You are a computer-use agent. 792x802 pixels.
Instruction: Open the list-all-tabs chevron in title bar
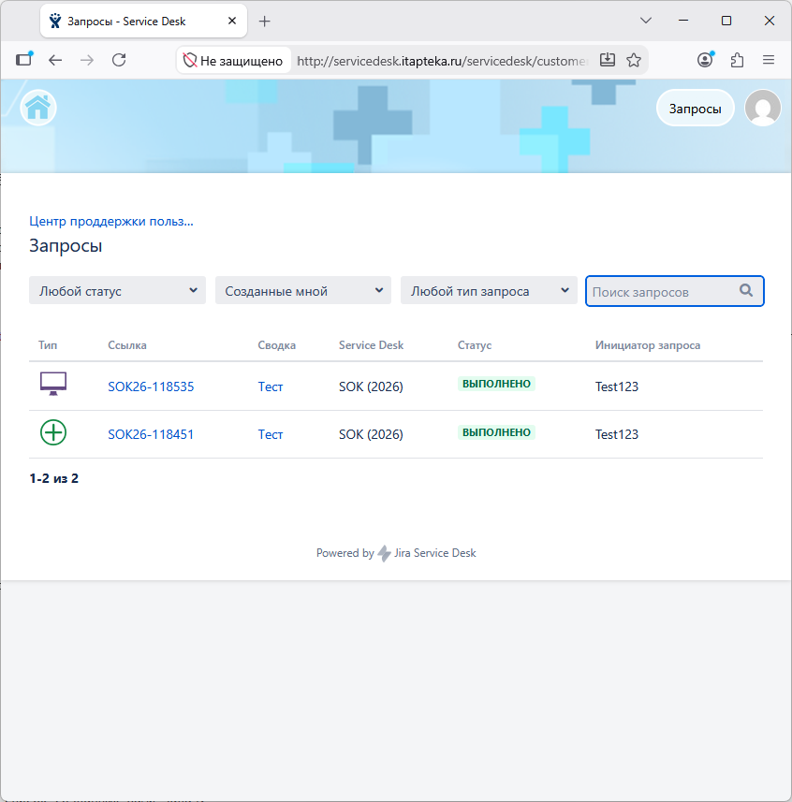[x=646, y=21]
